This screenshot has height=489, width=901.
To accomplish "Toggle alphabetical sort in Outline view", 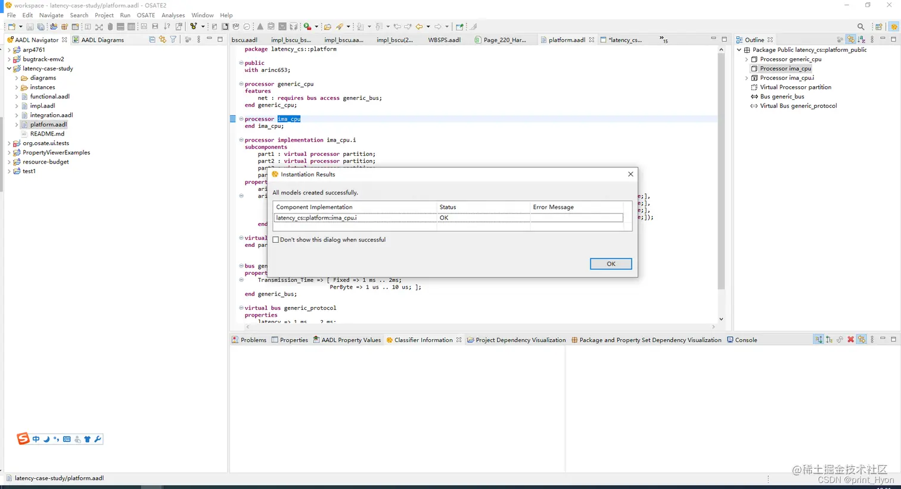I will 862,39.
